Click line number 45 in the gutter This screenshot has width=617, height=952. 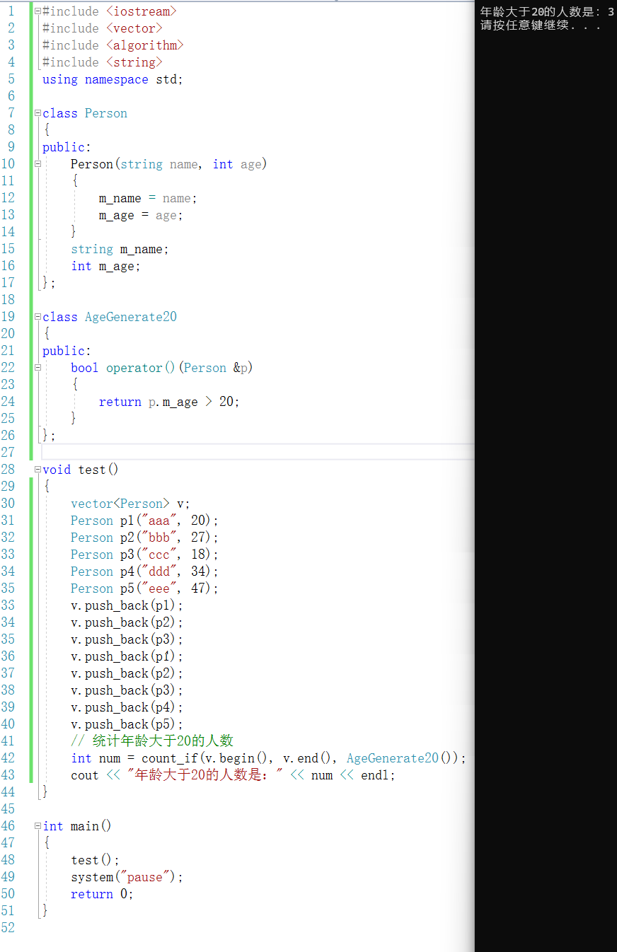8,809
